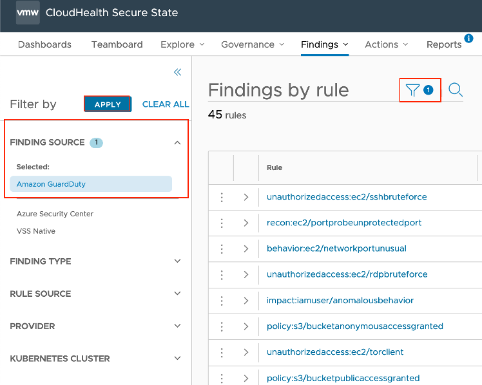This screenshot has height=385, width=482.
Task: Open the rdpbruteforce rule link
Action: 347,274
